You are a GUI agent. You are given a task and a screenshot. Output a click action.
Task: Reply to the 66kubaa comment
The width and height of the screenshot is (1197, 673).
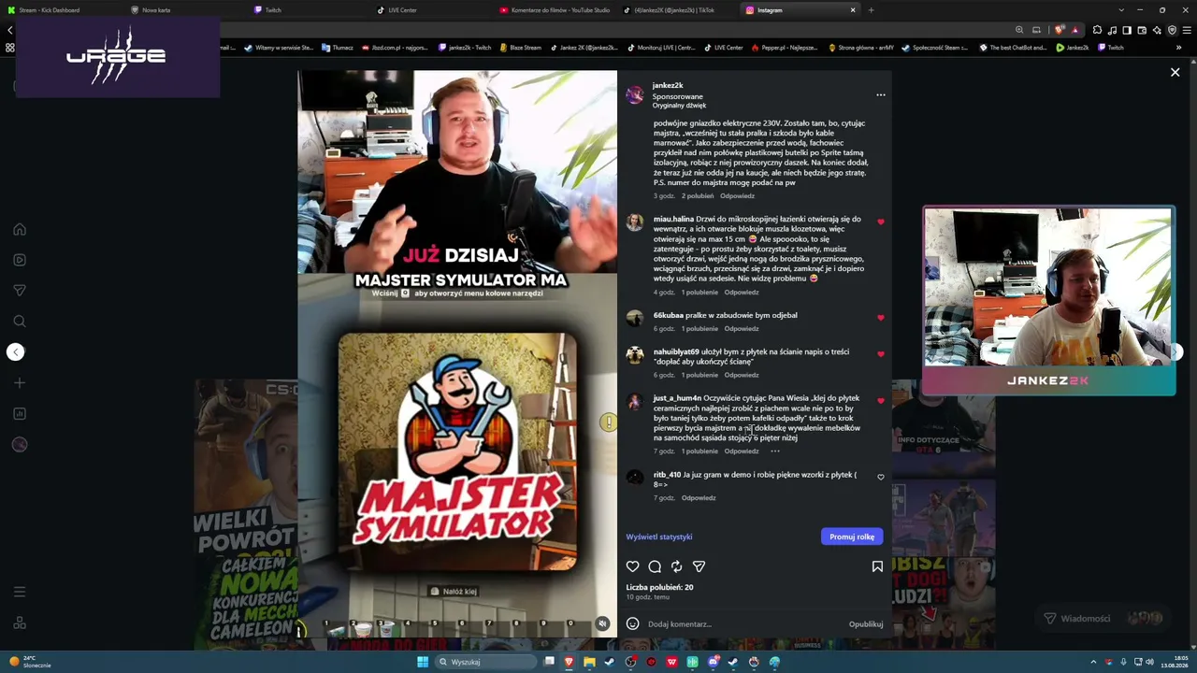tap(742, 329)
